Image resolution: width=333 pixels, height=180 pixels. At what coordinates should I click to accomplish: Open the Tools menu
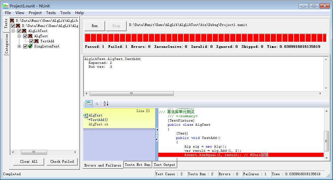pyautogui.click(x=65, y=13)
